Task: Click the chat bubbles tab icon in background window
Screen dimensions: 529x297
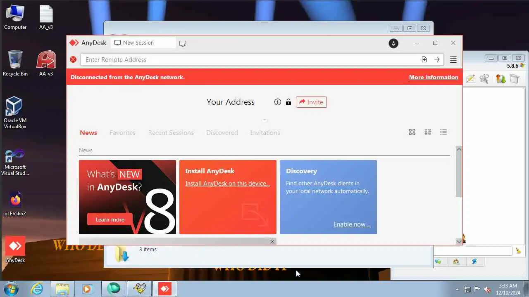Action: coord(438,262)
